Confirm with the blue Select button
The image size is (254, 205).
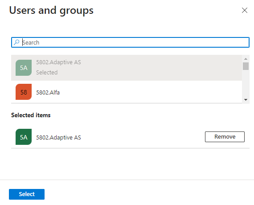[x=27, y=194]
